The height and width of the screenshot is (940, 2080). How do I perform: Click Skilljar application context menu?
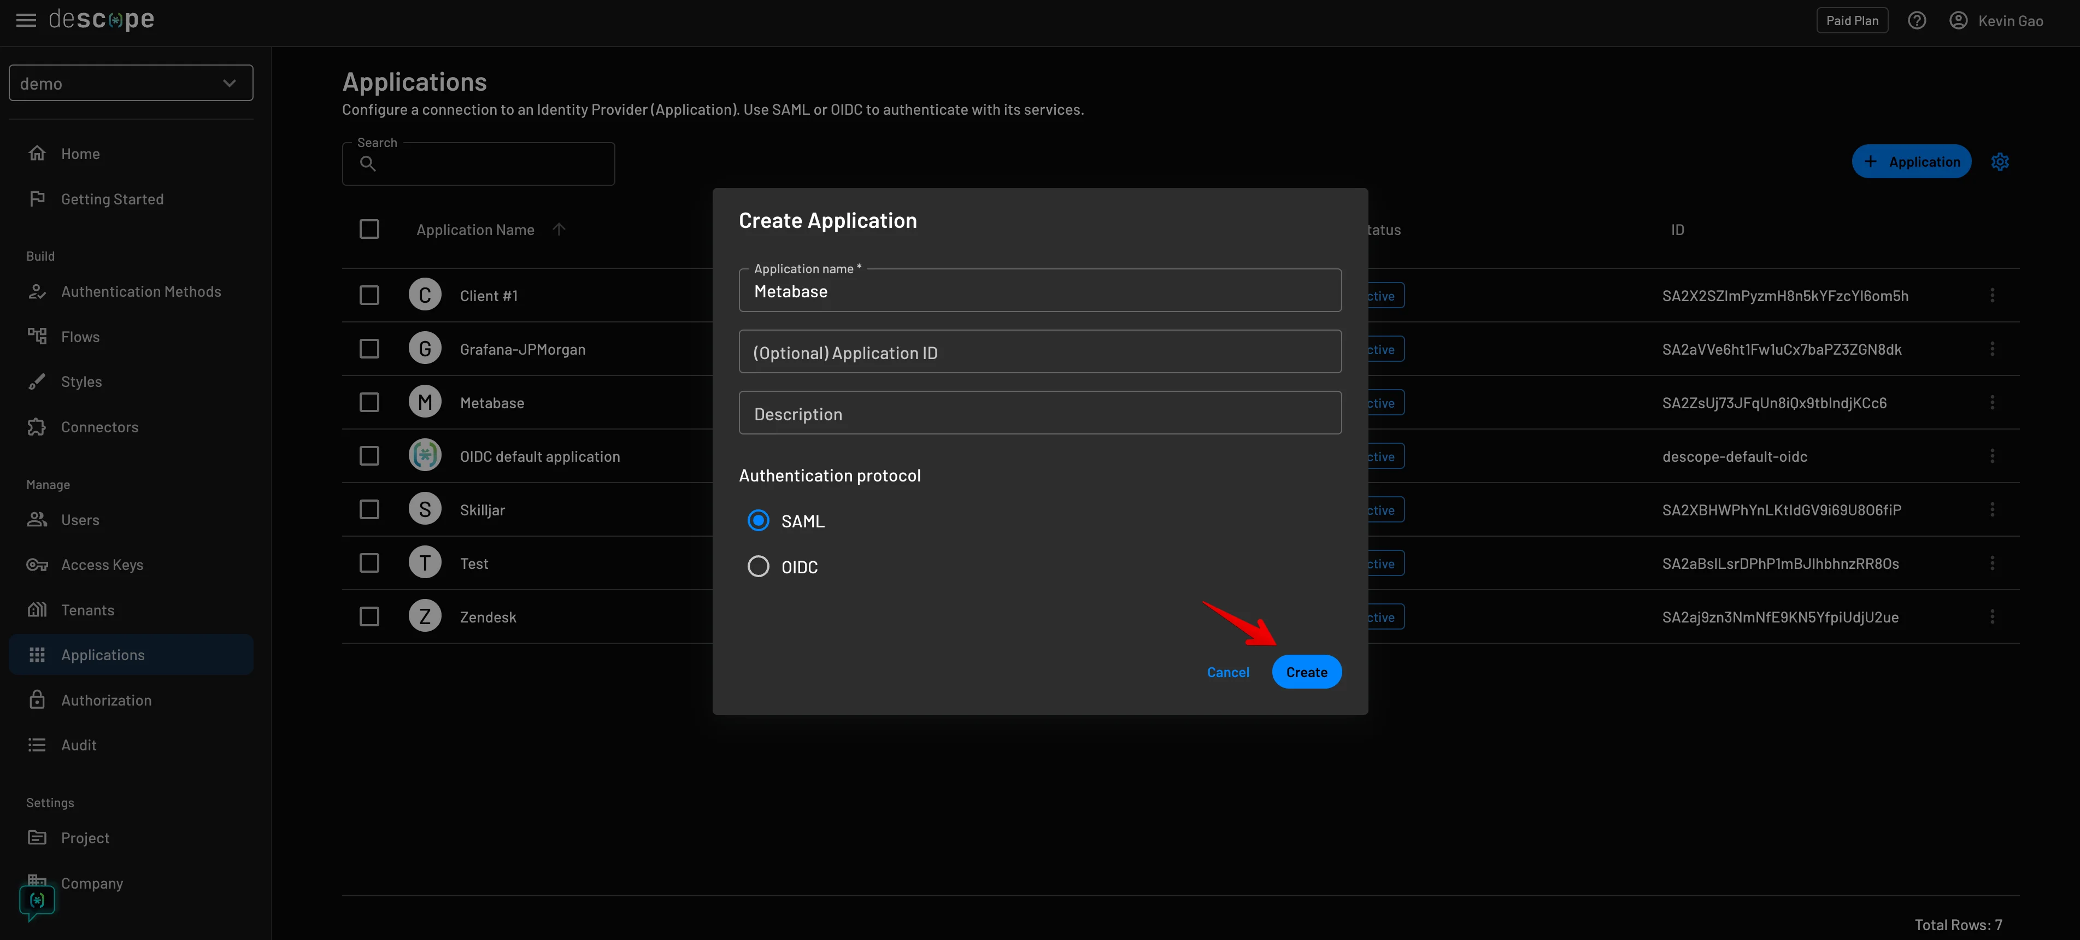pyautogui.click(x=1993, y=509)
